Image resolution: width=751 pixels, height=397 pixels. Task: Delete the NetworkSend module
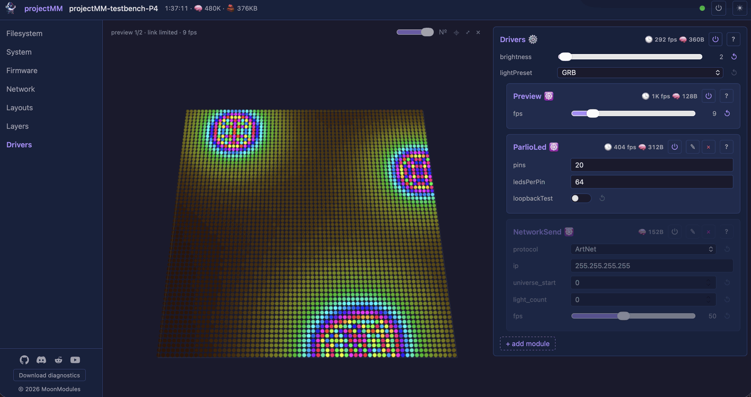(x=708, y=232)
